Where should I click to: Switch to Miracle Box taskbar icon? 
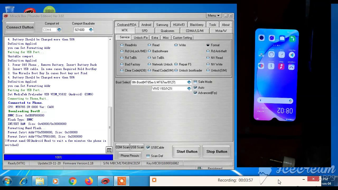click(x=105, y=181)
